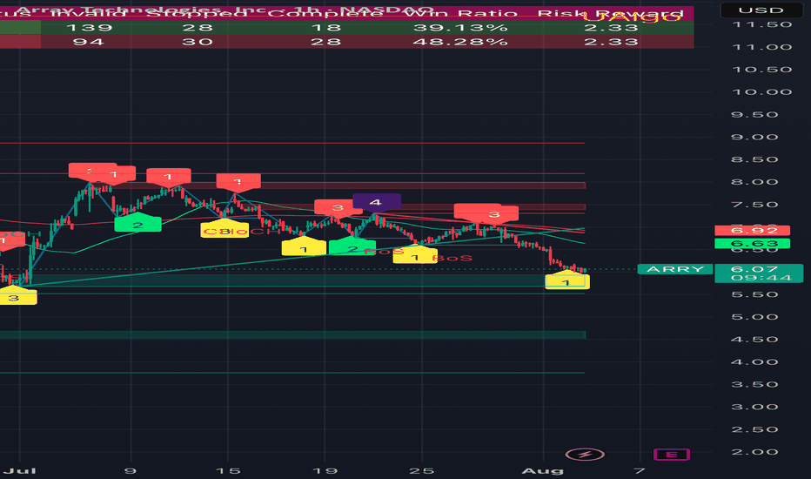Click the 11.50 price axis label
Image resolution: width=811 pixels, height=479 pixels.
pos(762,24)
